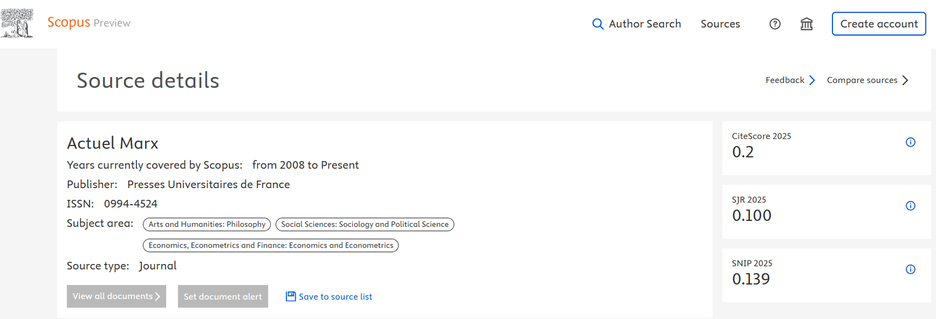Image resolution: width=936 pixels, height=319 pixels.
Task: Select Economics and Econometrics subject tag
Action: coord(271,245)
